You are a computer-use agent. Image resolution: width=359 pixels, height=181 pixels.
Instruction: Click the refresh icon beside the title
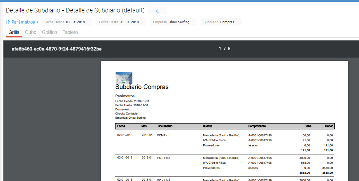point(158,11)
